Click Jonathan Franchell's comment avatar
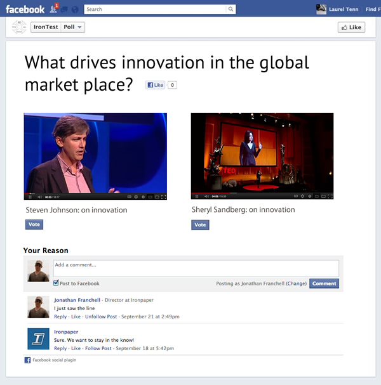This screenshot has height=385, width=381. click(x=38, y=307)
